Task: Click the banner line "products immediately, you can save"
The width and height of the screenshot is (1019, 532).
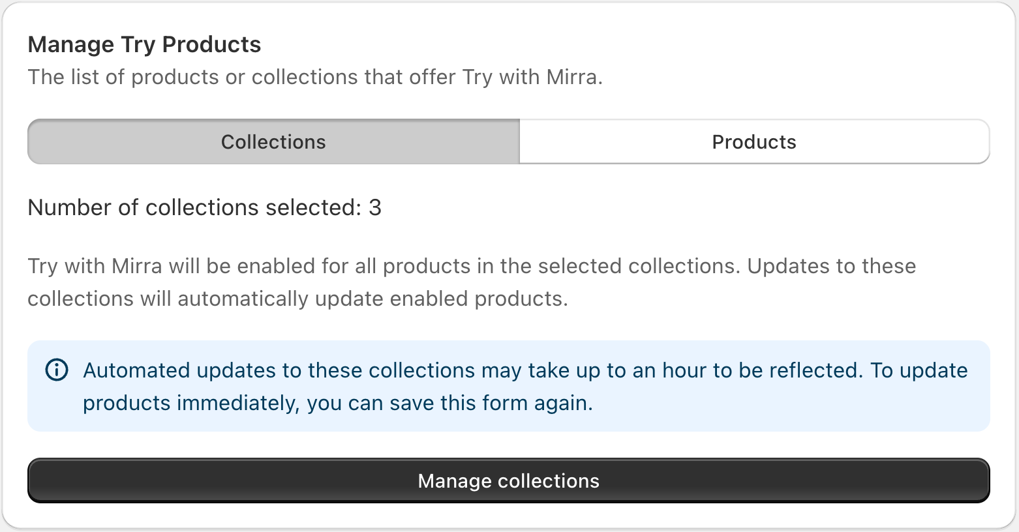Action: [x=337, y=403]
